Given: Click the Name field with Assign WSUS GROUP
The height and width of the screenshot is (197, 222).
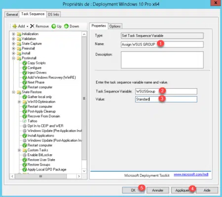Looking at the screenshot, I should pos(162,44).
